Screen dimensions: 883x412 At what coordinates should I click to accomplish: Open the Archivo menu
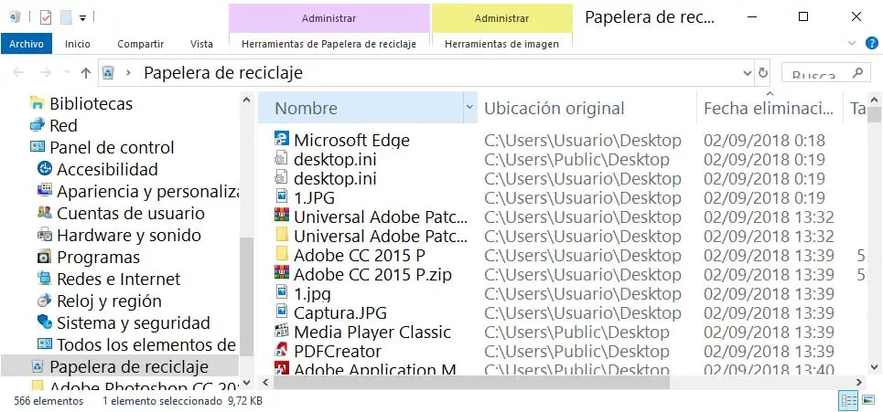pos(27,43)
